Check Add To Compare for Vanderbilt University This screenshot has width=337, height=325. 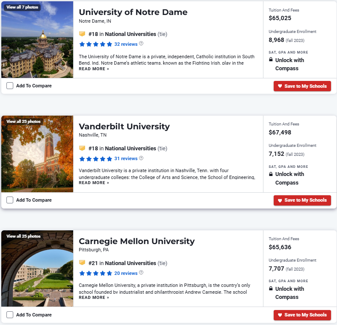(10, 200)
